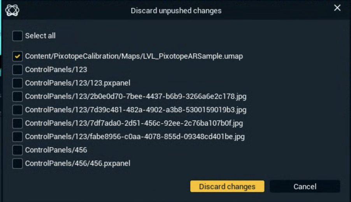Tick the 123.pxpanel file checkbox

pos(18,83)
